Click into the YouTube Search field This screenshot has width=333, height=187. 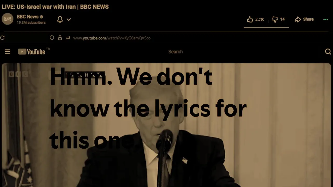tap(175, 52)
